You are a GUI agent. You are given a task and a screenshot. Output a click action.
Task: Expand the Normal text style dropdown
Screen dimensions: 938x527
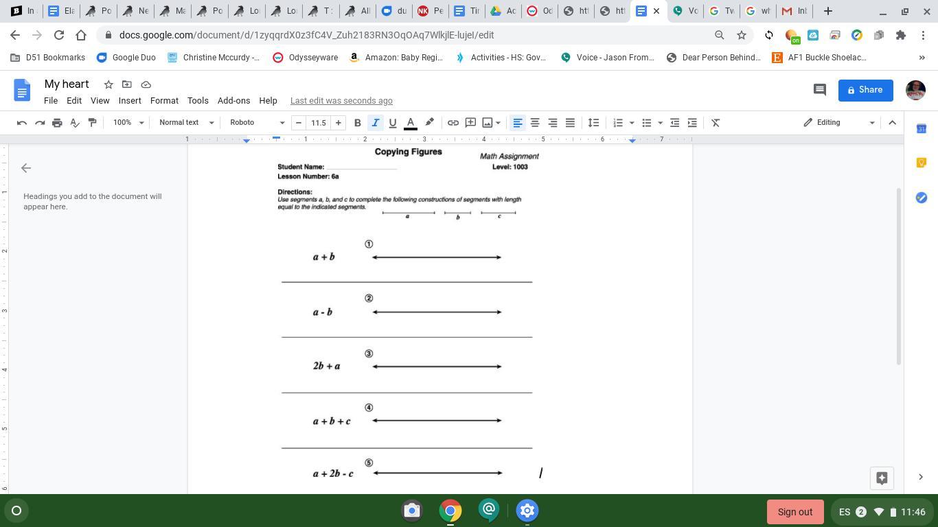tap(186, 123)
